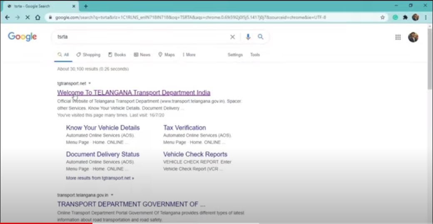Viewport: 433px width, 224px height.
Task: Click About 30,100 results text
Action: [93, 69]
